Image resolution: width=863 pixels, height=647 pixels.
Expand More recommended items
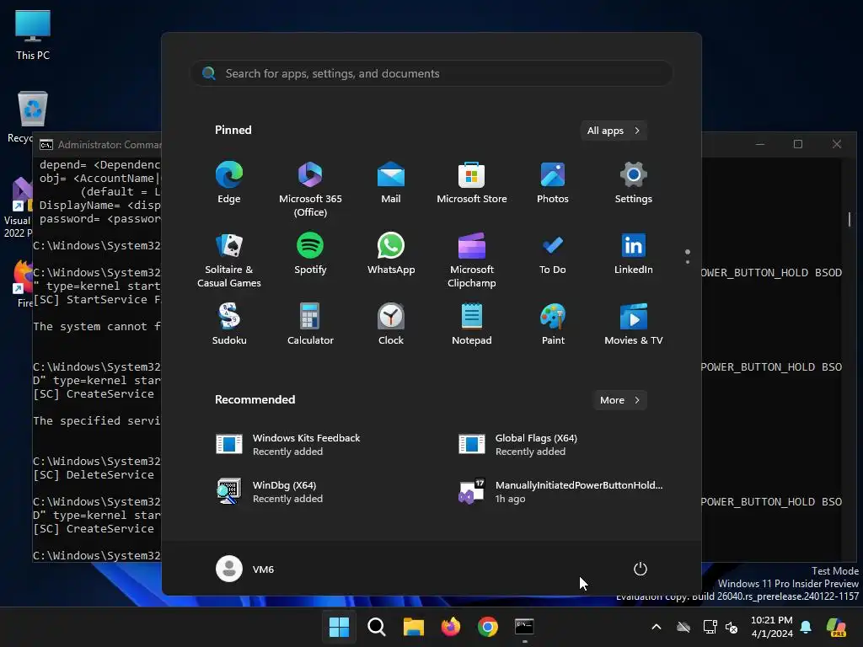point(619,400)
